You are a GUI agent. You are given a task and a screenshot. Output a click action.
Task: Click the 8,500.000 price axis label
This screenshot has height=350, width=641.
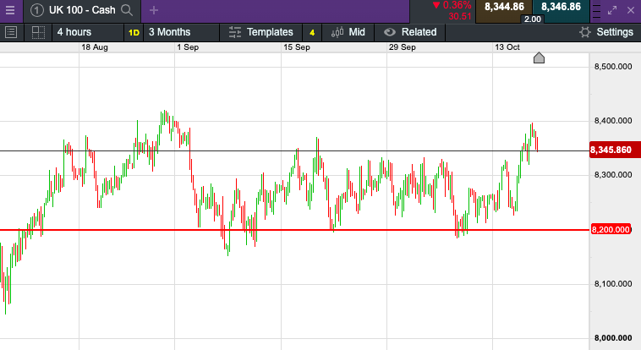point(613,67)
